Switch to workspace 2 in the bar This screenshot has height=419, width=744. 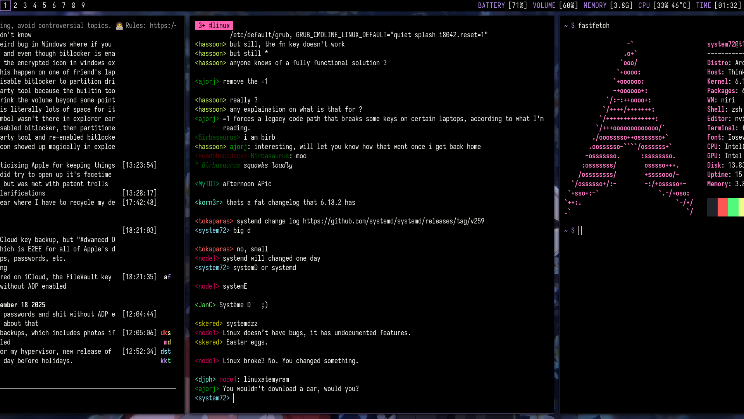[x=15, y=5]
